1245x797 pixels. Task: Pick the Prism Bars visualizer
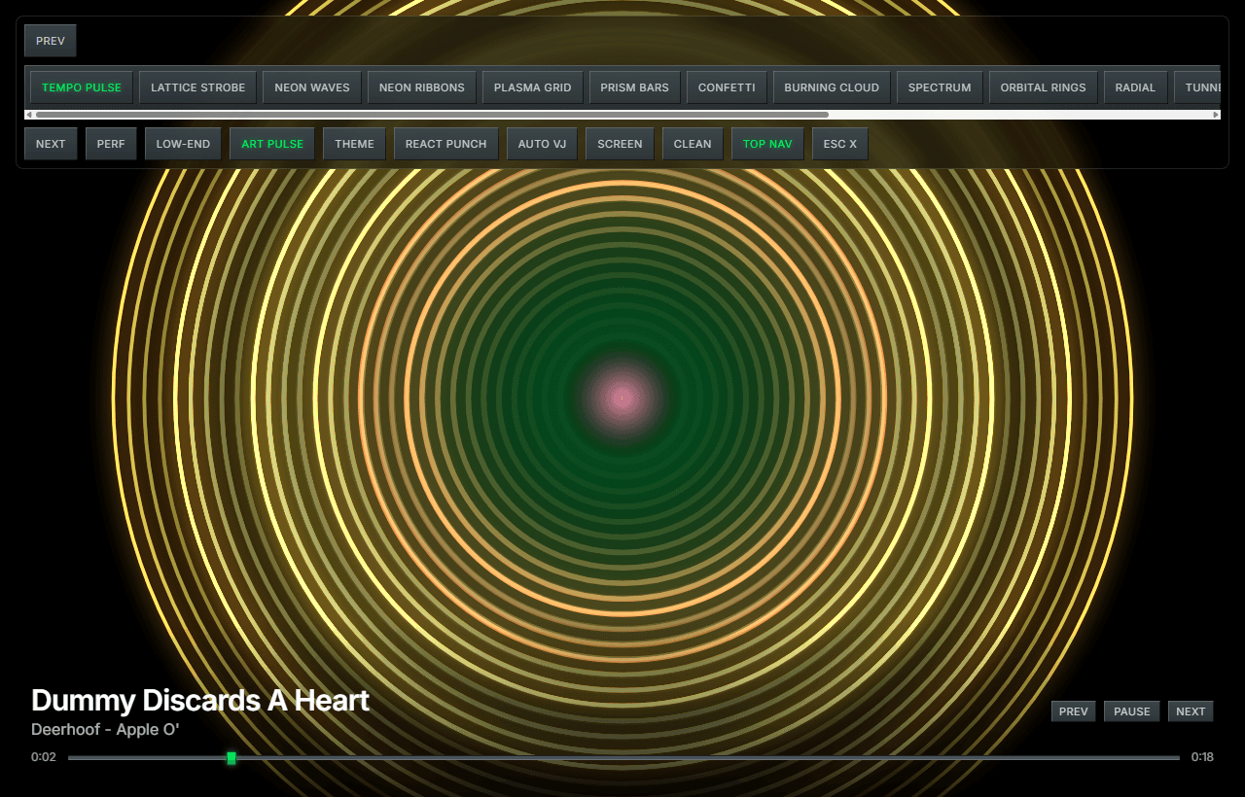point(635,87)
